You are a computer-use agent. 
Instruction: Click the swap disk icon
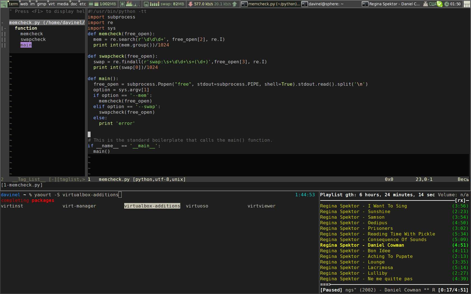[146, 4]
